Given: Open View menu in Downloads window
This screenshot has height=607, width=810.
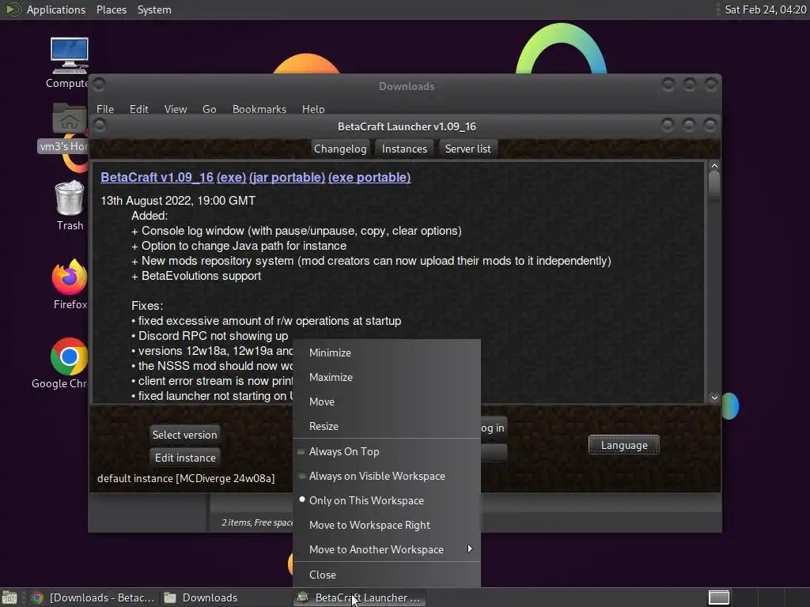Looking at the screenshot, I should click(175, 109).
